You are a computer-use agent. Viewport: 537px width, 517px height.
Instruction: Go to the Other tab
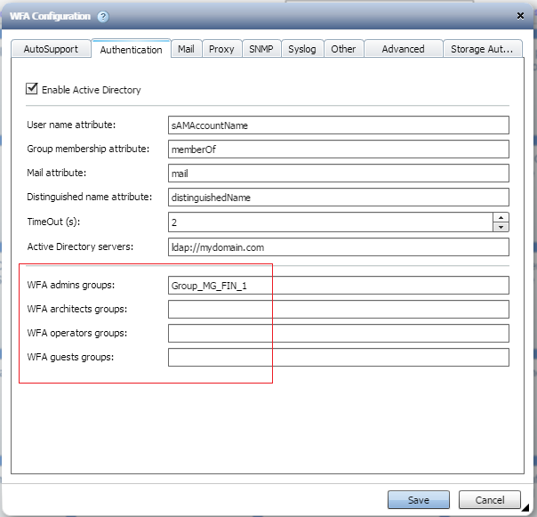pyautogui.click(x=343, y=49)
